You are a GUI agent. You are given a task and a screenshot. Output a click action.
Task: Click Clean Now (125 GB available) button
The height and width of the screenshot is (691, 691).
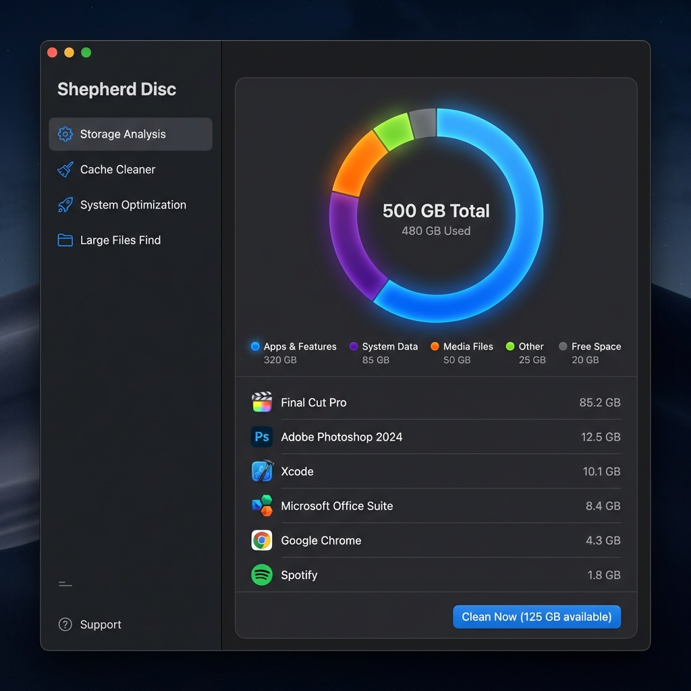click(x=536, y=617)
